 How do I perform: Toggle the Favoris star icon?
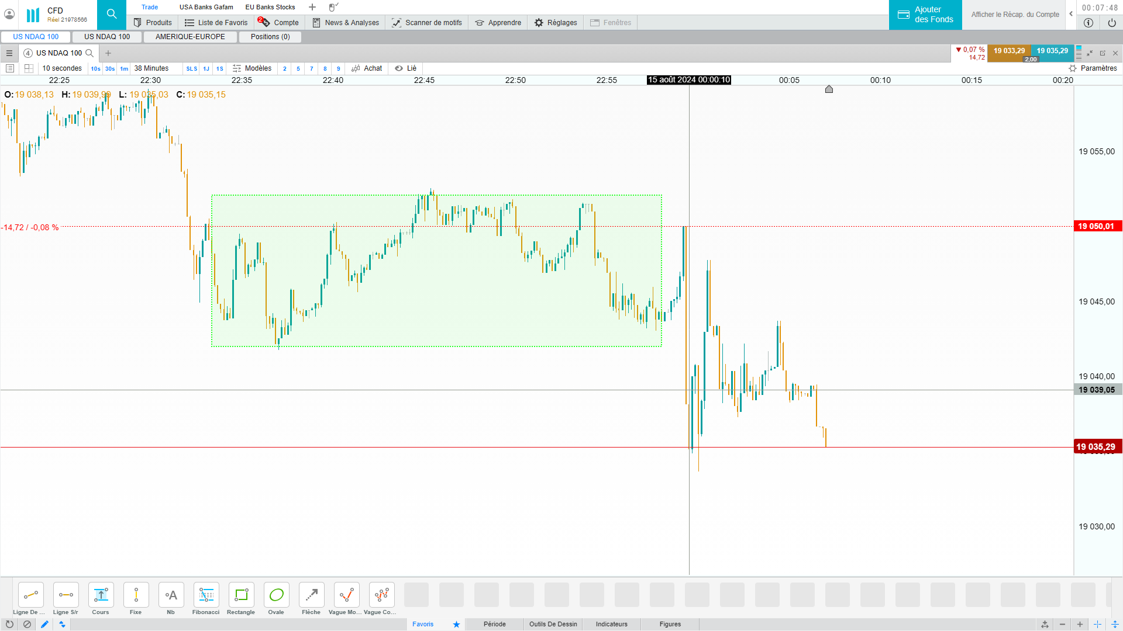[x=456, y=624]
